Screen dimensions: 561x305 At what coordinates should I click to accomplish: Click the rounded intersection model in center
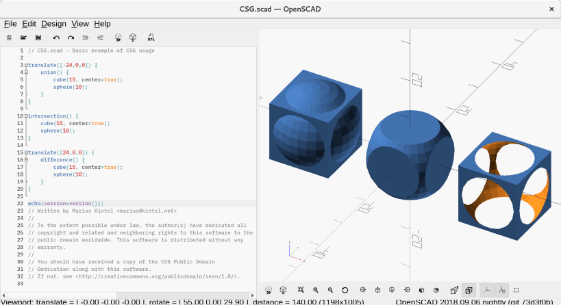pos(410,155)
